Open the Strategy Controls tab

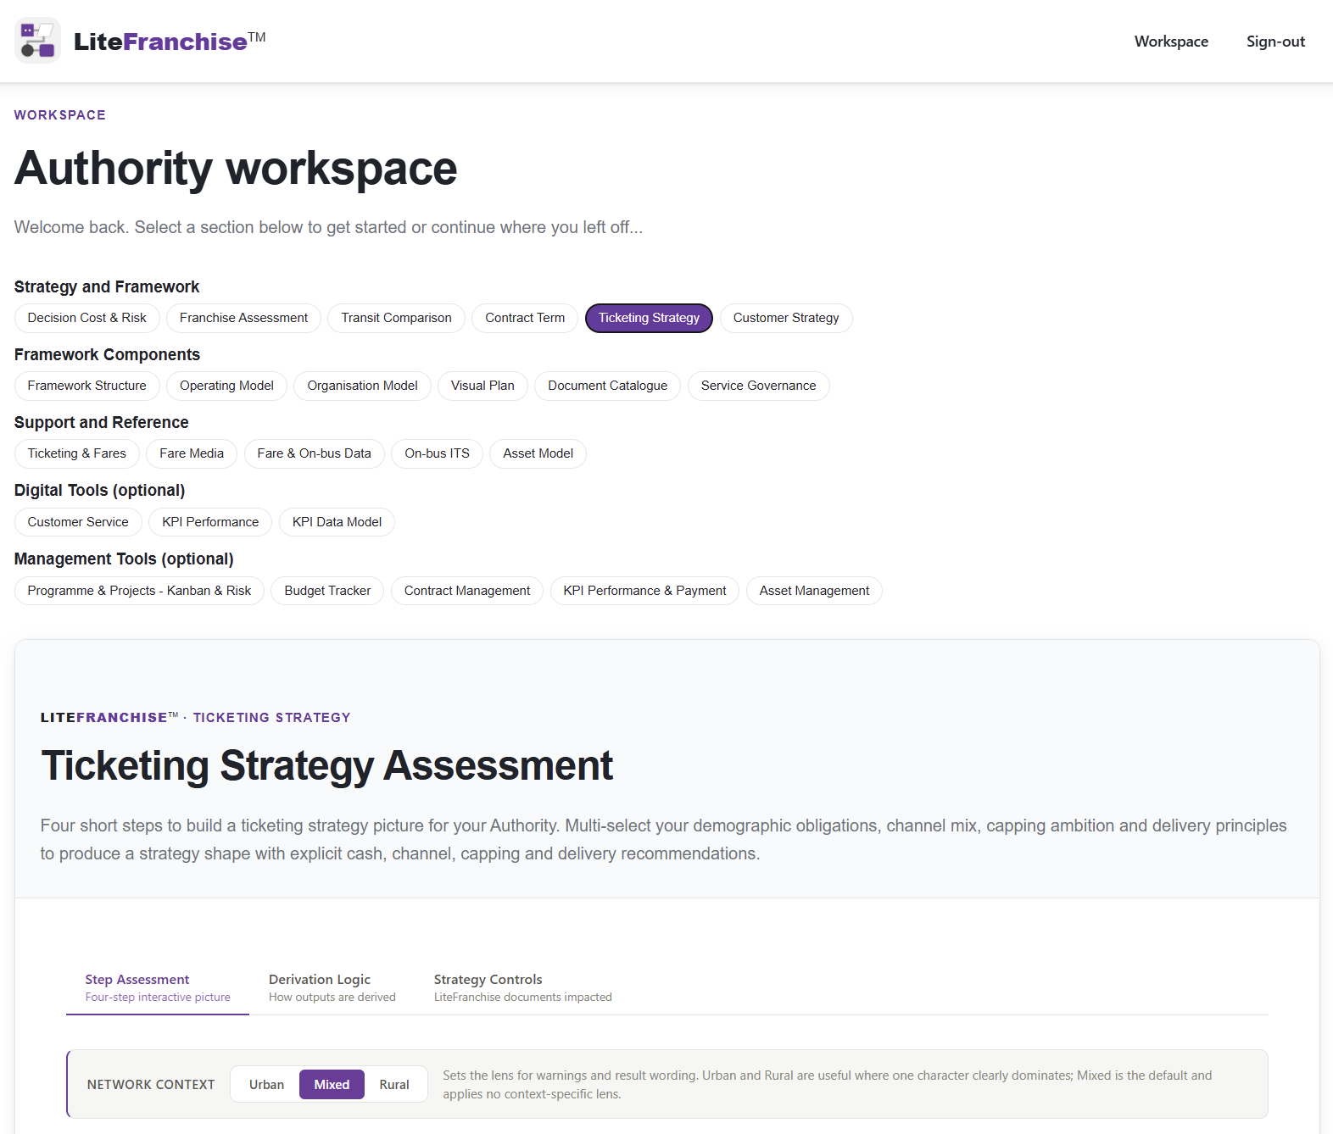(522, 987)
